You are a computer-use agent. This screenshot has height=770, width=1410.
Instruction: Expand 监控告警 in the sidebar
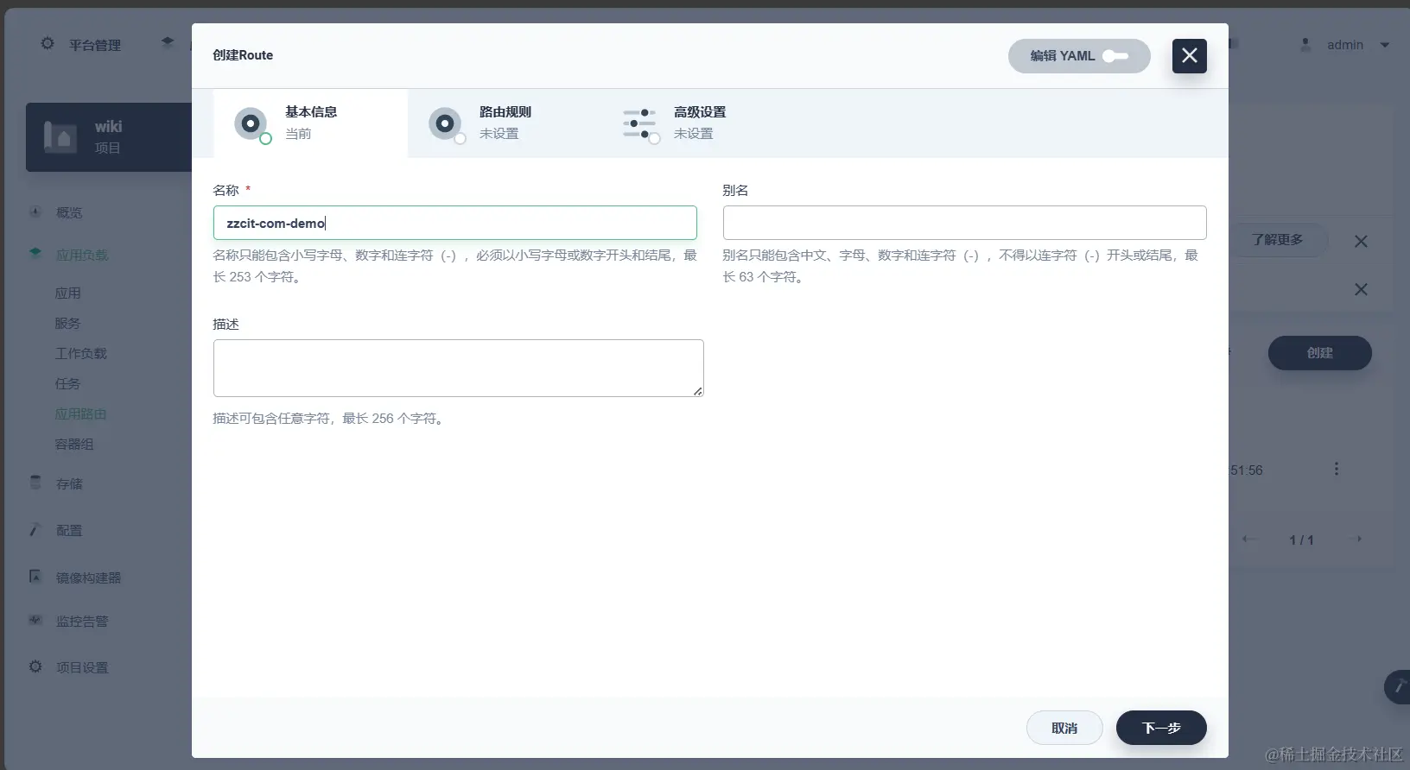click(x=82, y=622)
